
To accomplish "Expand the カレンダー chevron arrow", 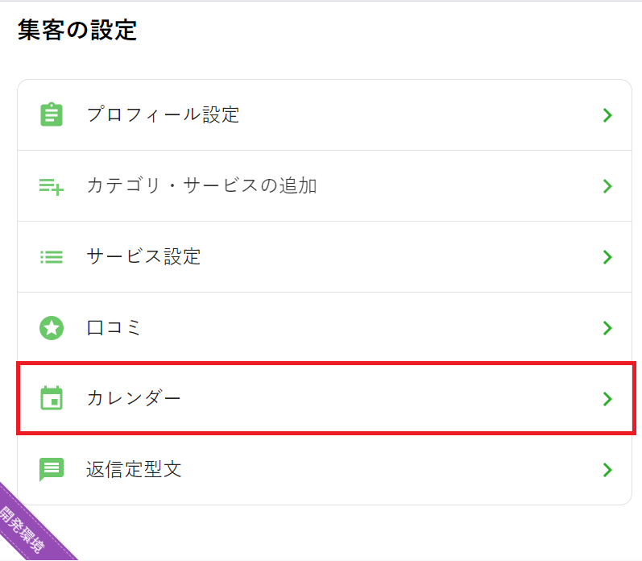I will (607, 399).
